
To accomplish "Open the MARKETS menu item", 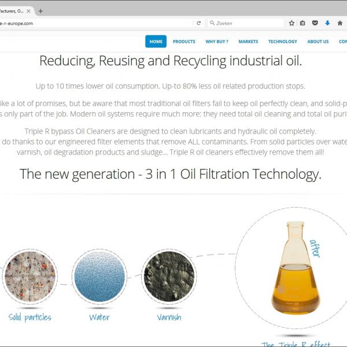I will click(x=248, y=42).
